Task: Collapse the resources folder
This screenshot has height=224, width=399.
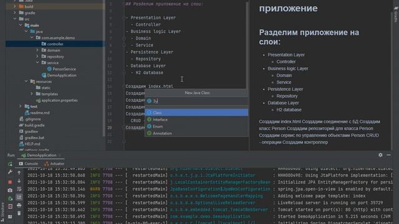Action: coord(26,82)
